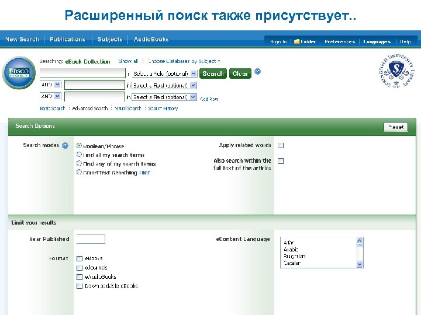The height and width of the screenshot is (315, 421).
Task: Enable search within full text checkbox
Action: coord(281,161)
